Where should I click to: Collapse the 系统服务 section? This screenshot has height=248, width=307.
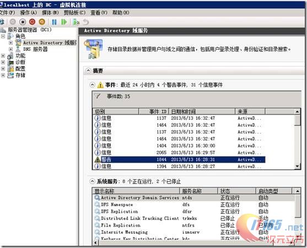(x=92, y=181)
